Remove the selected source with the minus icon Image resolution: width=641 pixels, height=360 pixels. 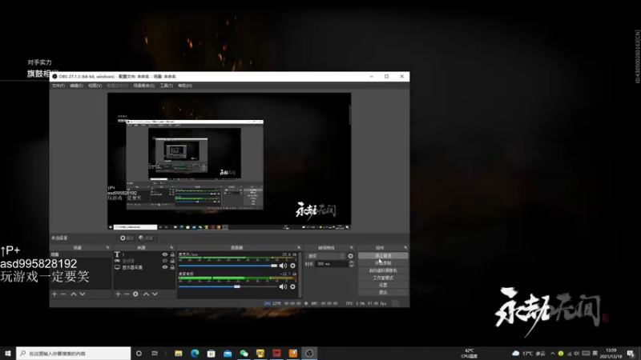(127, 294)
